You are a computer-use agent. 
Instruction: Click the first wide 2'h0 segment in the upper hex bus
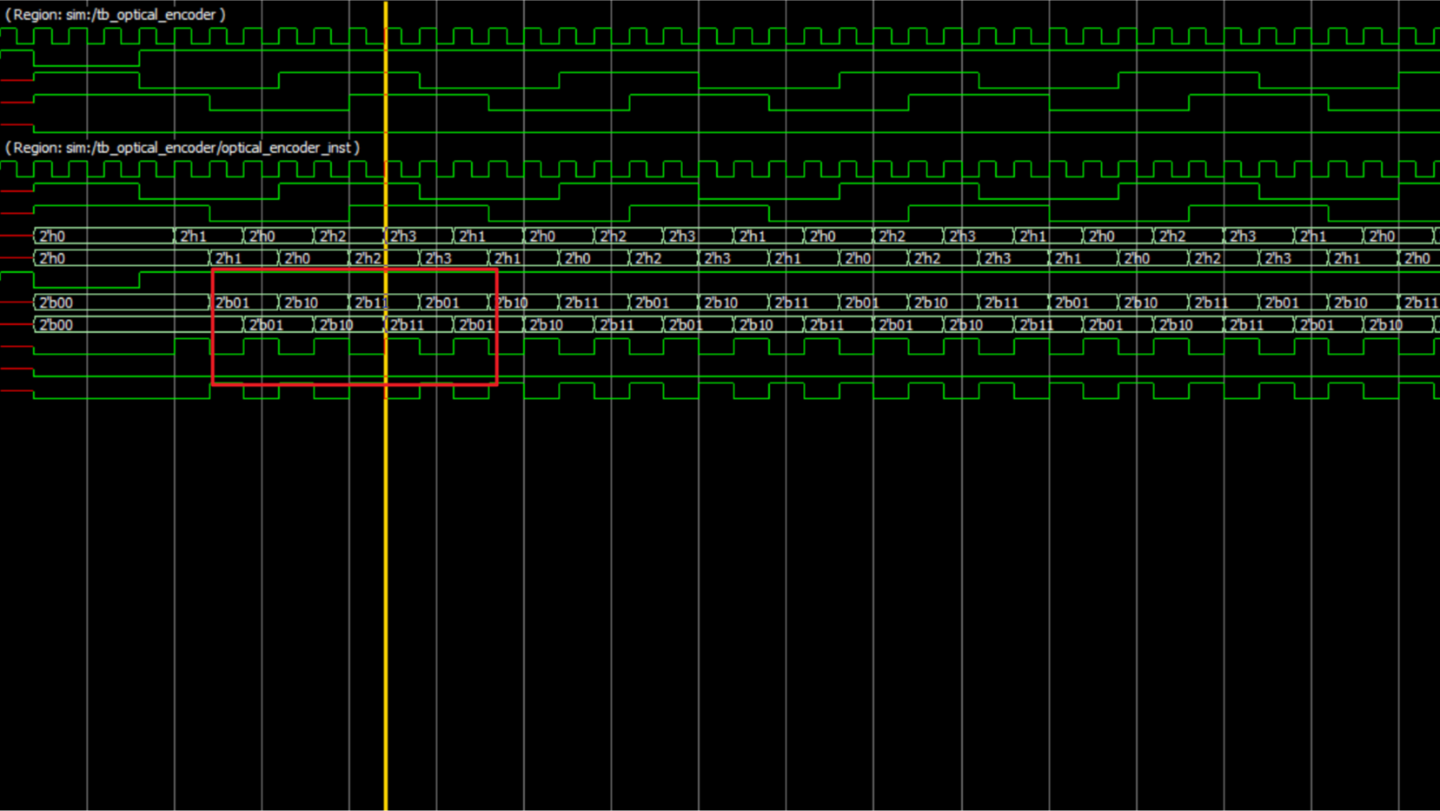(x=104, y=236)
